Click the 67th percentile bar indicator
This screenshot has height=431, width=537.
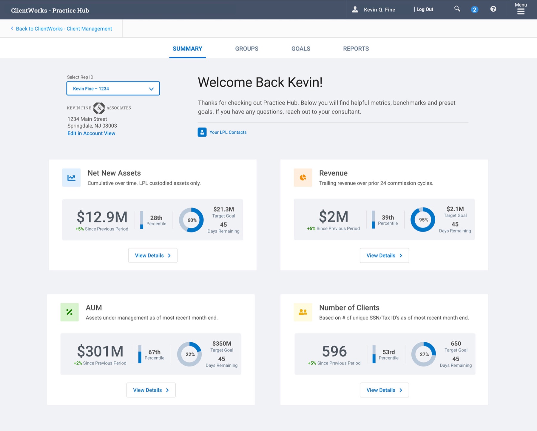click(140, 354)
